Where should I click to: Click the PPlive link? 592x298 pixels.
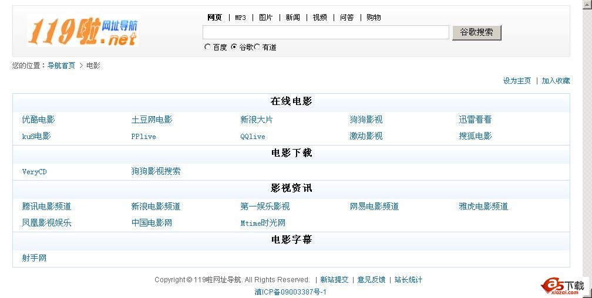point(143,137)
